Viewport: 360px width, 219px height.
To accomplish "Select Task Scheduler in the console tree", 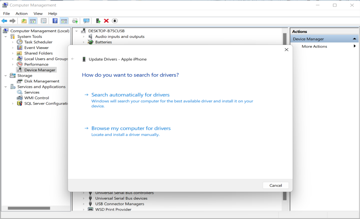I will [38, 42].
